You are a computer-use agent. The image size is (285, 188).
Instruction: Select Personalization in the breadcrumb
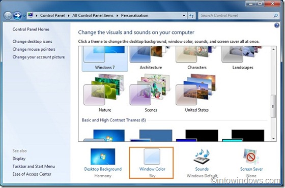[x=134, y=15]
